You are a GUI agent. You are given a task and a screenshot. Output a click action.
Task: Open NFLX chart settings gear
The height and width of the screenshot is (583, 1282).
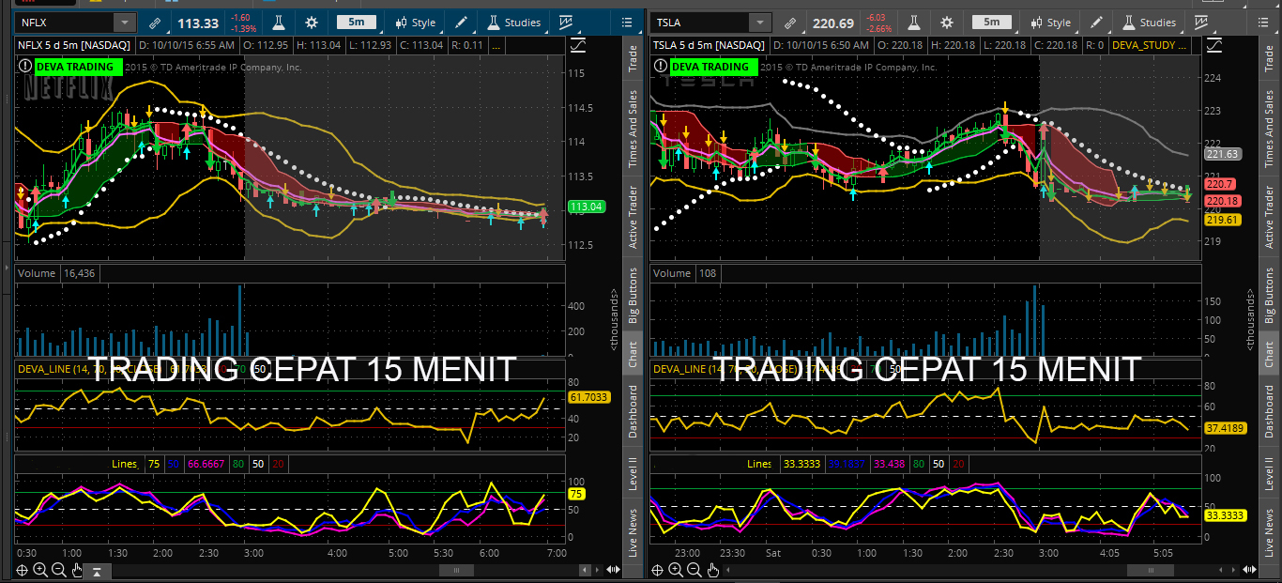(x=312, y=23)
